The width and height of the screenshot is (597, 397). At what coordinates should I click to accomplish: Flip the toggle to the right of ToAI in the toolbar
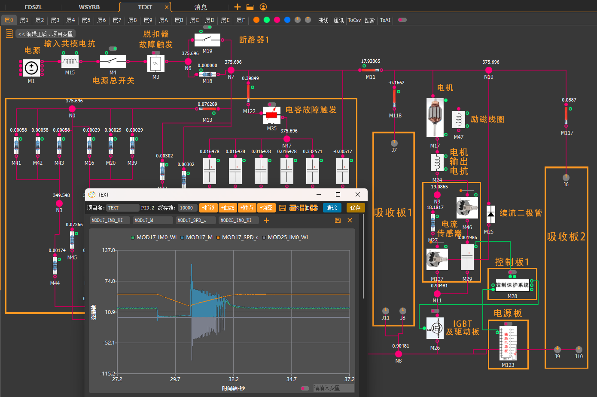402,20
